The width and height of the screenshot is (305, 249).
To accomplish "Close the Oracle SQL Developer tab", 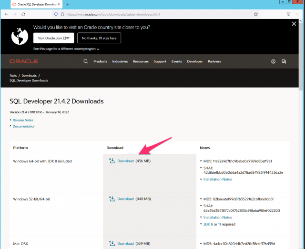I will click(59, 4).
